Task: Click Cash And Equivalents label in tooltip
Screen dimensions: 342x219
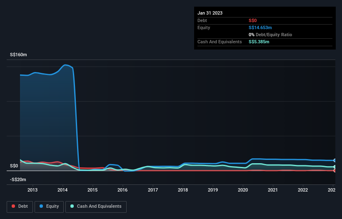Action: point(220,42)
